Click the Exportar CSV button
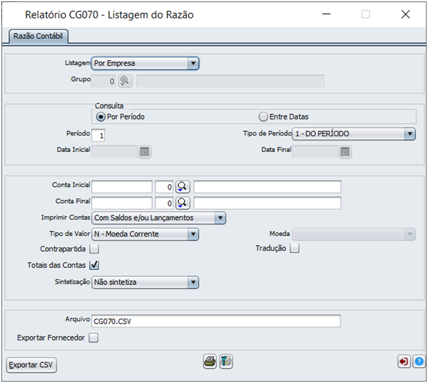428x383 pixels. [x=31, y=365]
